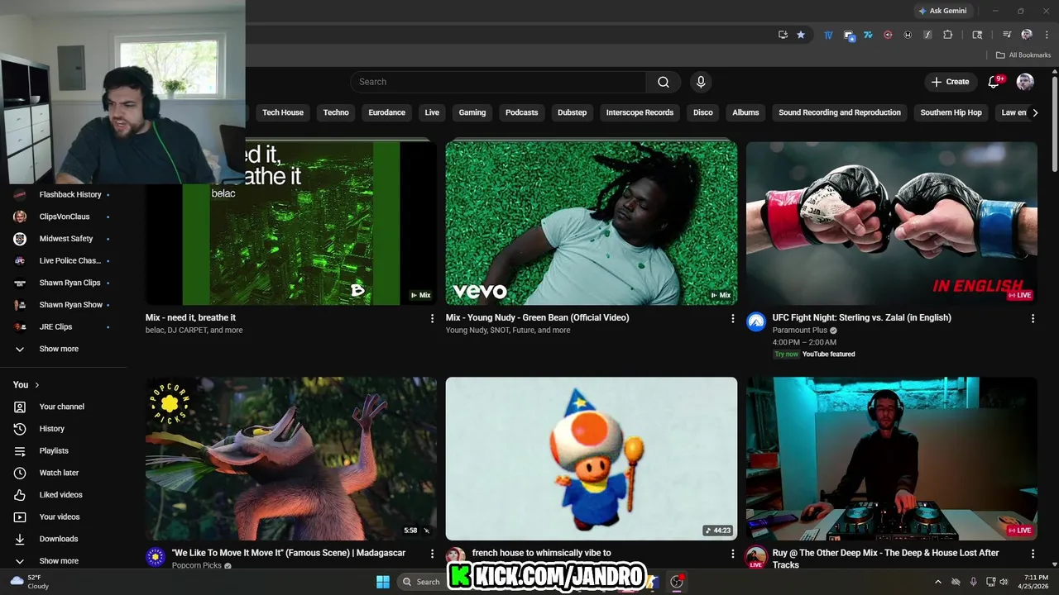Open Your videos in the sidebar
Image resolution: width=1059 pixels, height=595 pixels.
60,516
